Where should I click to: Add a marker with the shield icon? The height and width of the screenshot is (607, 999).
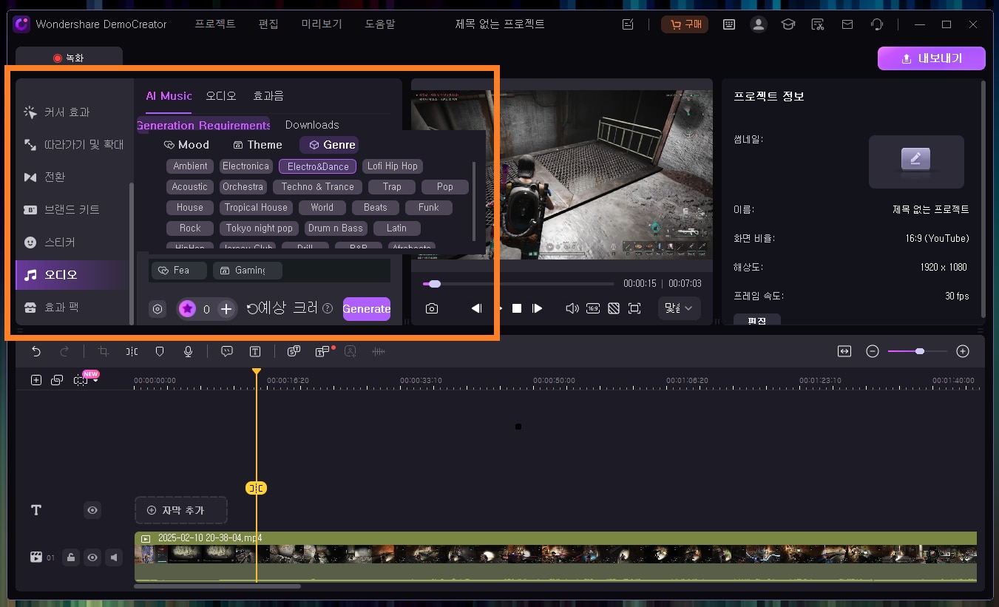(159, 352)
